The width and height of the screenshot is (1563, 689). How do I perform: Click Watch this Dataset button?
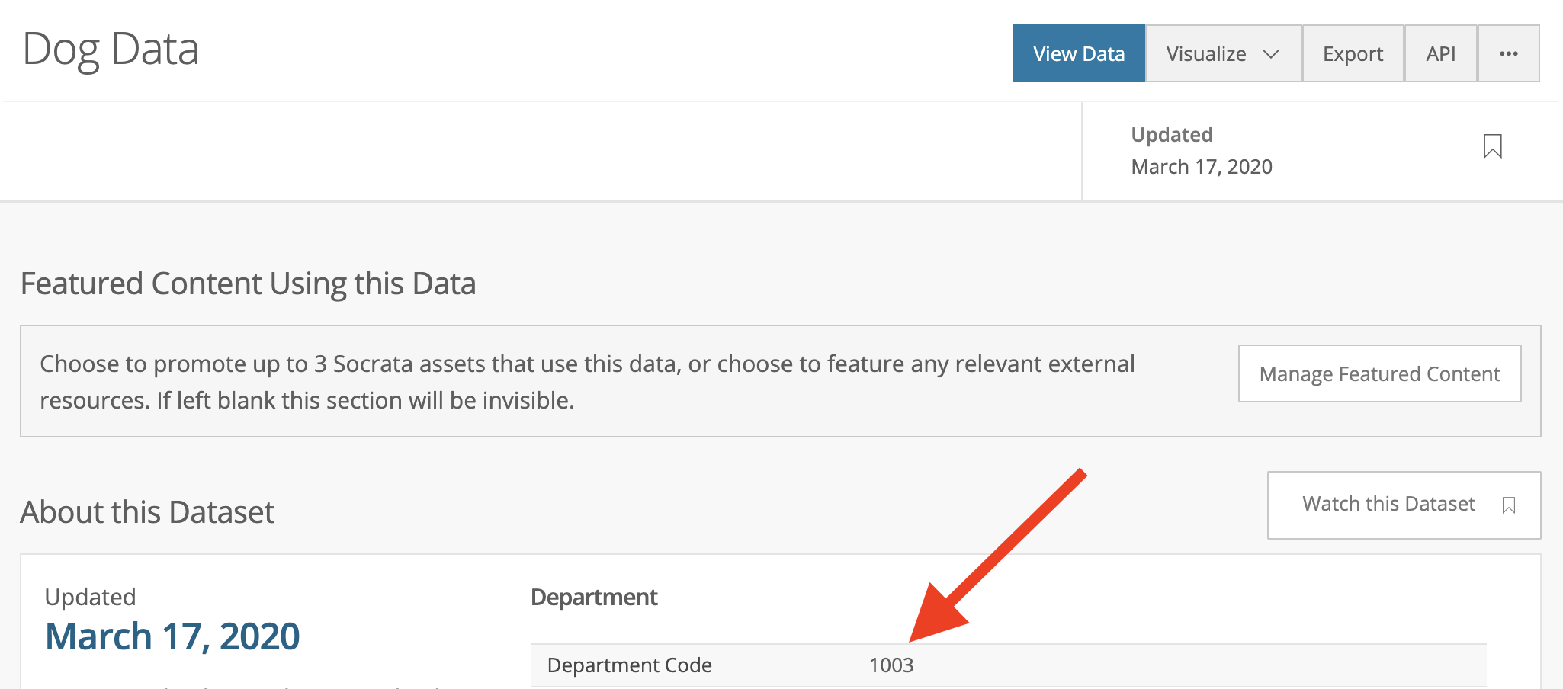click(1404, 505)
